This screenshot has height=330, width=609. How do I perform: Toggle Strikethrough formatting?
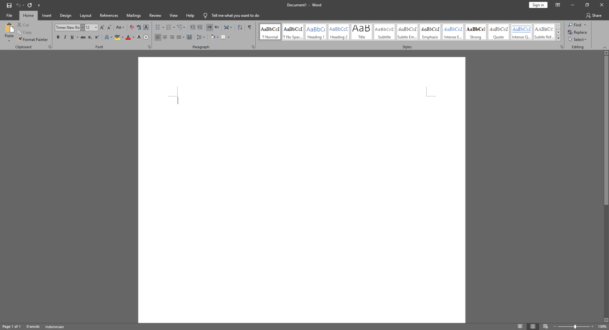[x=83, y=37]
